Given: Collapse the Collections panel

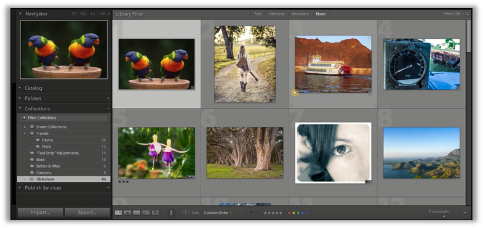Looking at the screenshot, I should 20,108.
